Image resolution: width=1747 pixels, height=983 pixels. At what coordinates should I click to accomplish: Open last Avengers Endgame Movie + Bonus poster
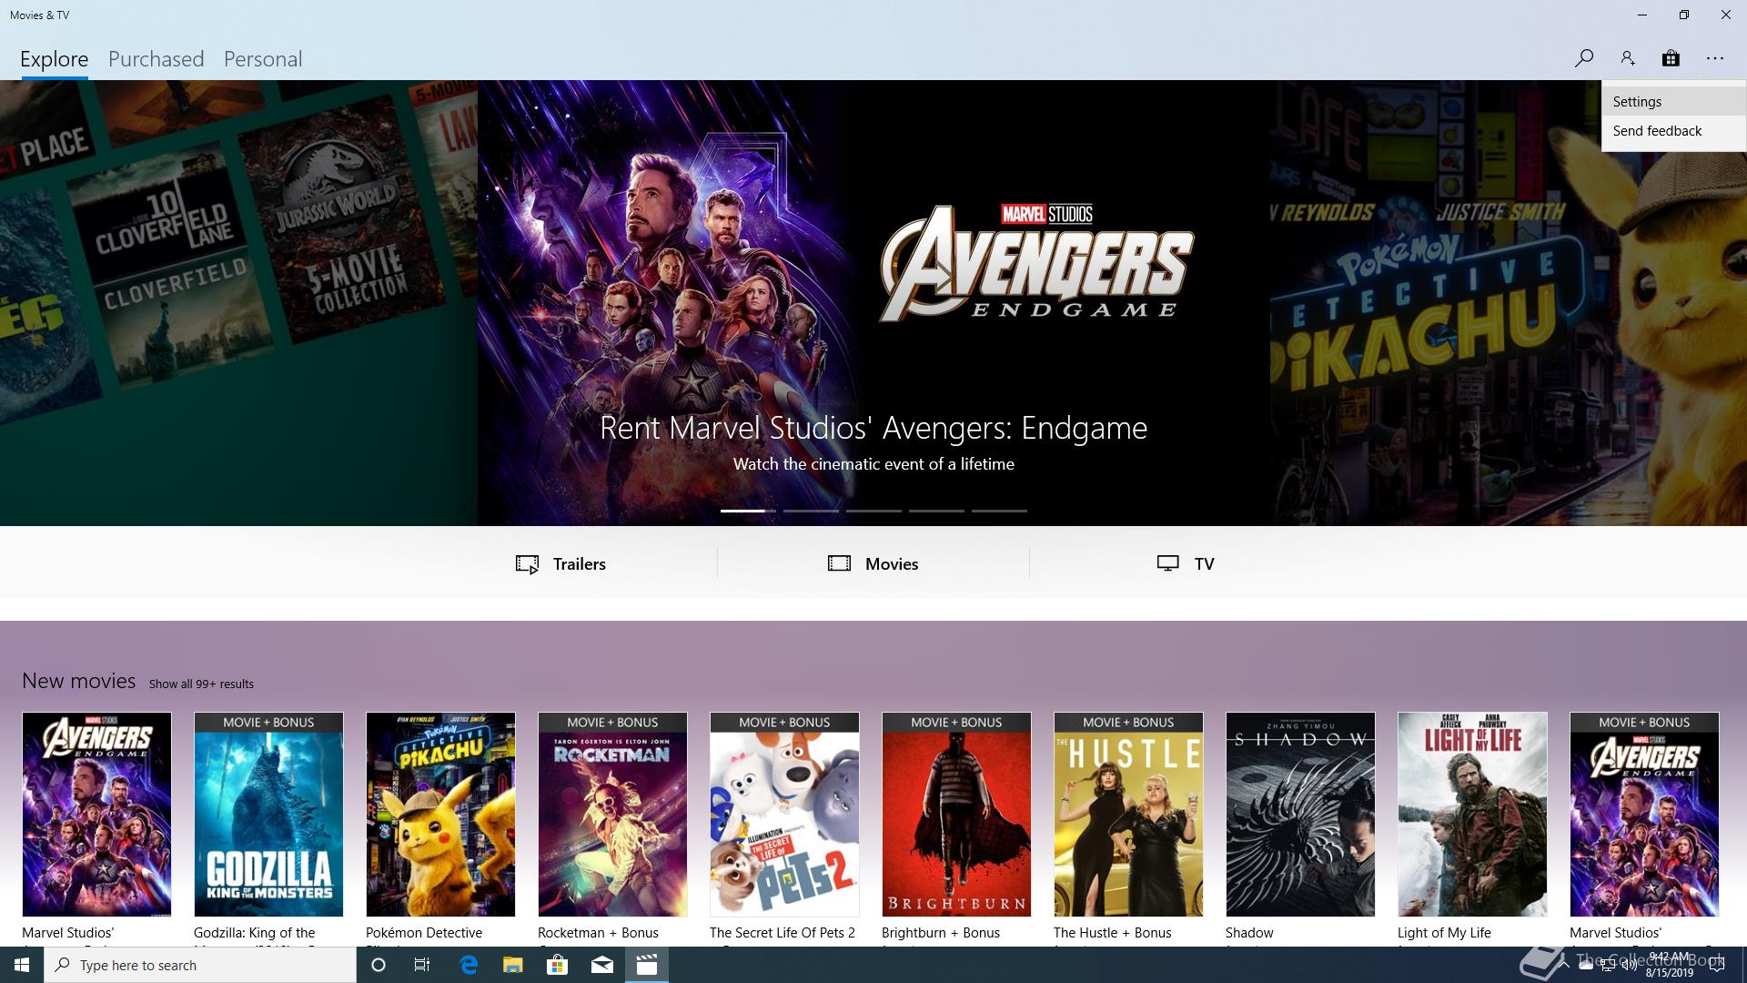pos(1644,814)
